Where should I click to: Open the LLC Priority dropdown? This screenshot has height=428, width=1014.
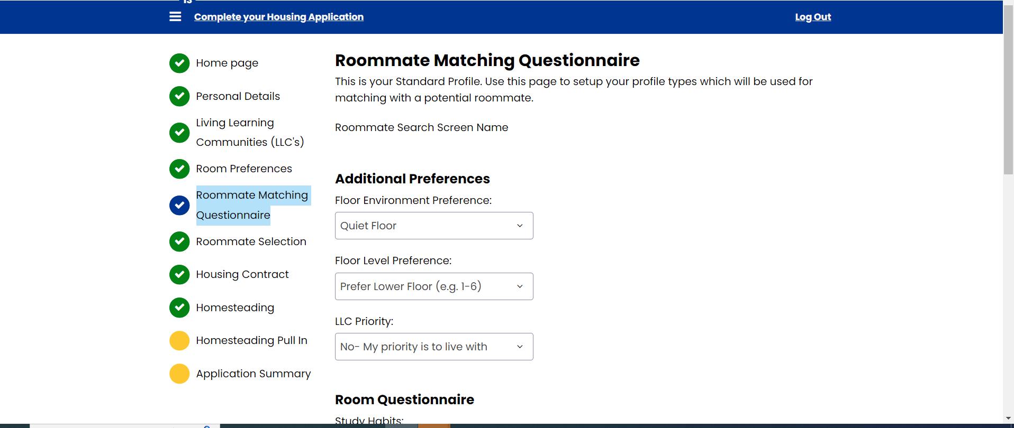pyautogui.click(x=434, y=347)
